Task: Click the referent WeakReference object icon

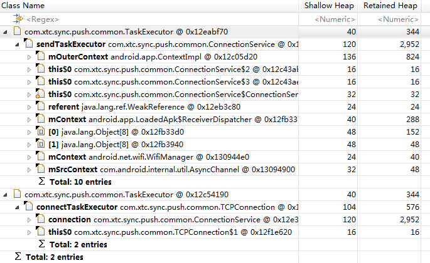Action: tap(41, 107)
